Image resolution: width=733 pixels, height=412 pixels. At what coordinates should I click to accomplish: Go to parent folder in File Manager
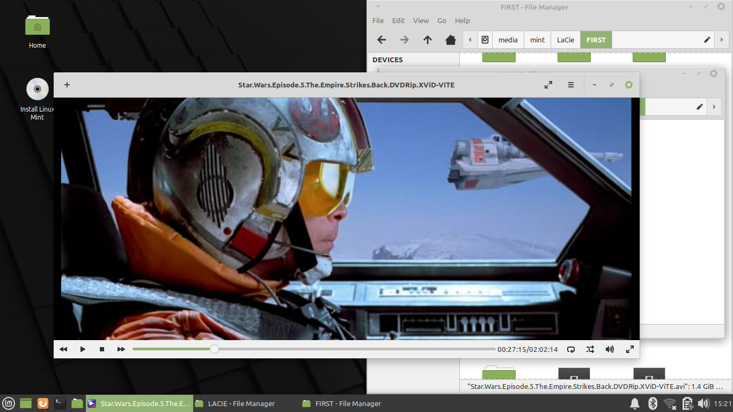tap(428, 40)
